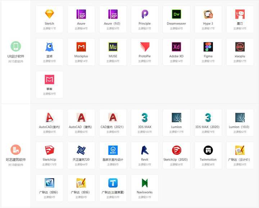Click the Twinmotion black circle icon

(x=208, y=150)
